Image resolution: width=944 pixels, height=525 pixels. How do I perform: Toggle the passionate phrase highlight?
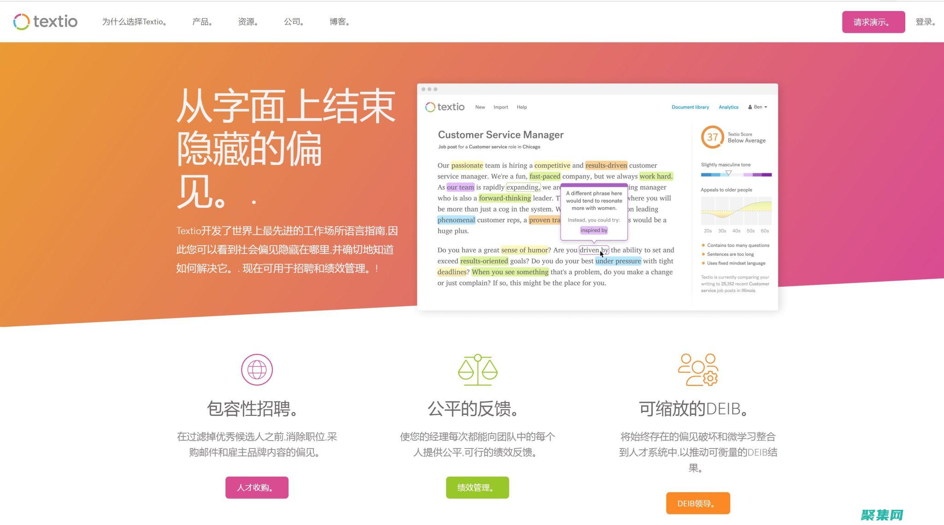466,165
